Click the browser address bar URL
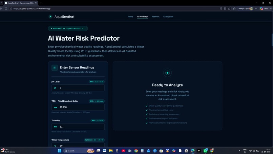 (32, 8)
